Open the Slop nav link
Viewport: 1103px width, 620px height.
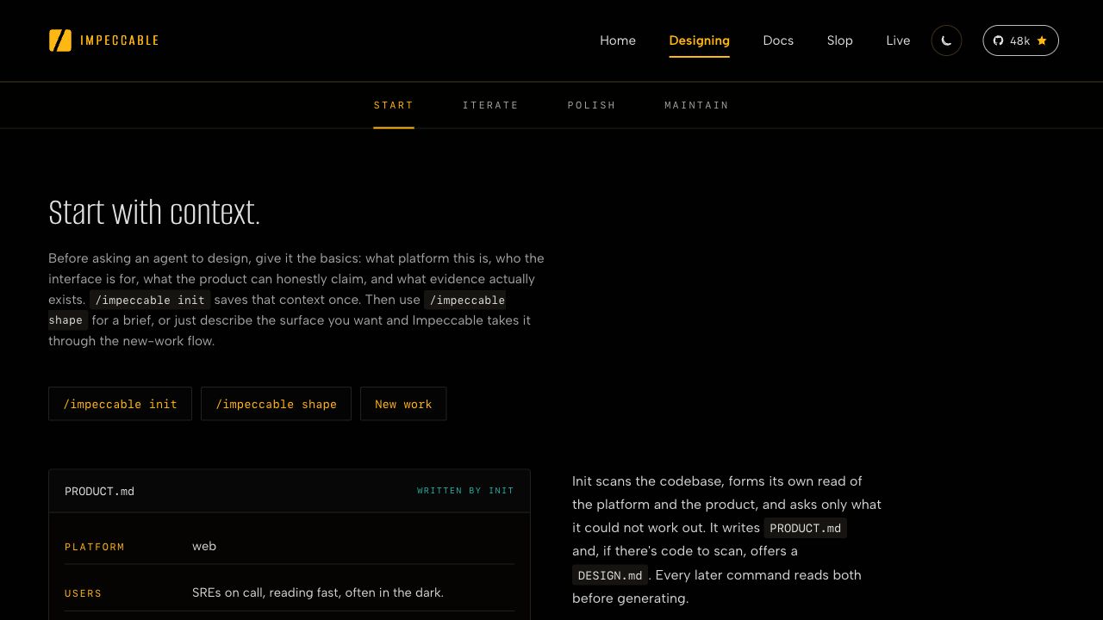(840, 40)
